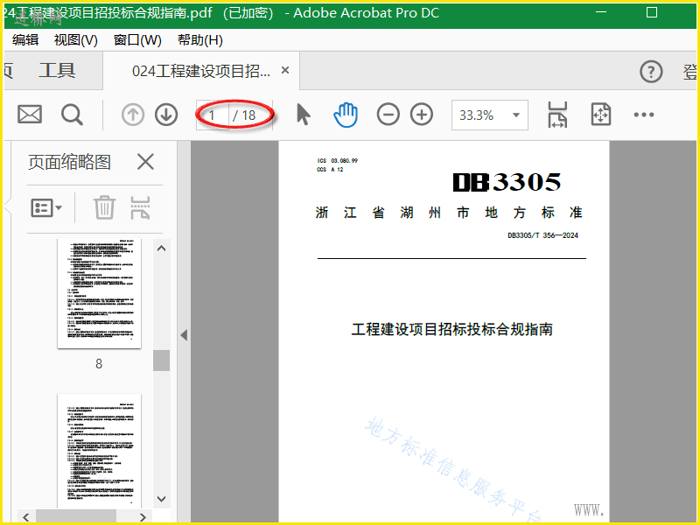Activate the hand pan tool

[346, 115]
